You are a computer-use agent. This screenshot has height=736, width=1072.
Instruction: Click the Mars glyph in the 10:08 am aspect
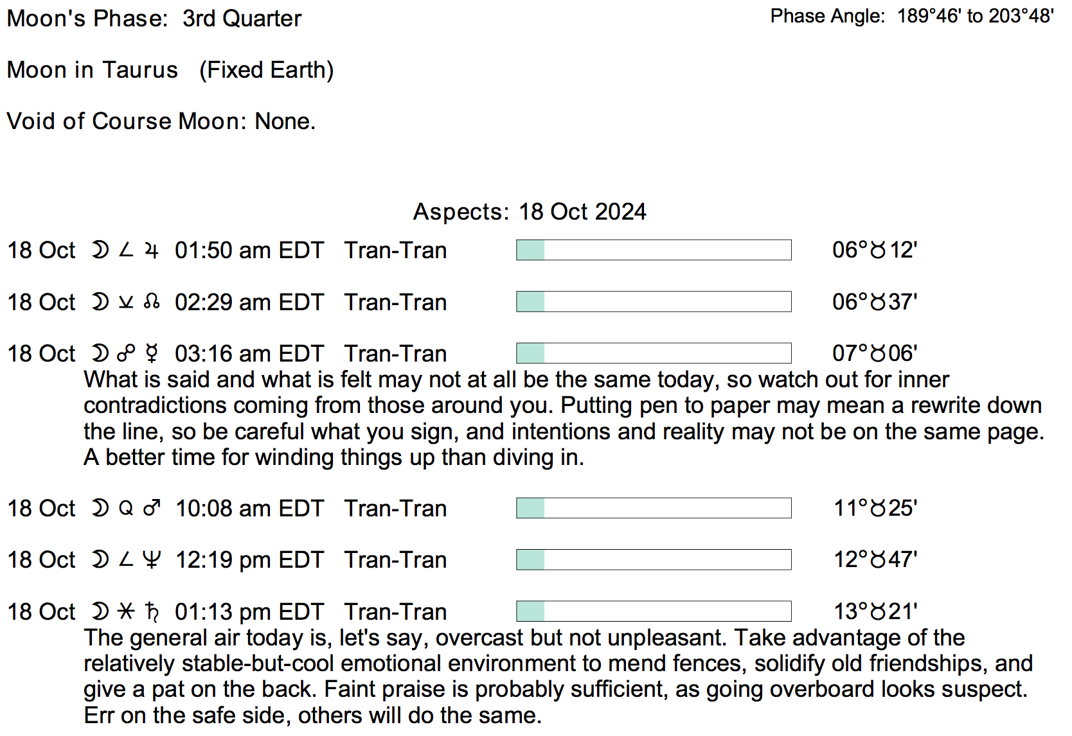tap(152, 509)
